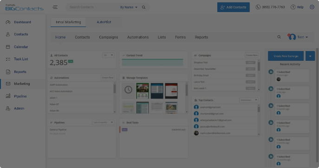Click the (855) 776-7763 phone link

pos(273,7)
